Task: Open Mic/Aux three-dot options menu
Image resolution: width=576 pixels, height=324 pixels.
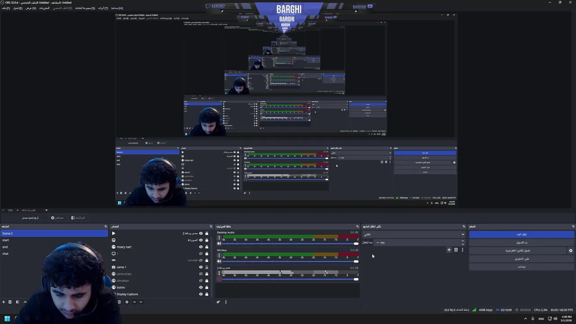Action: [x=219, y=255]
